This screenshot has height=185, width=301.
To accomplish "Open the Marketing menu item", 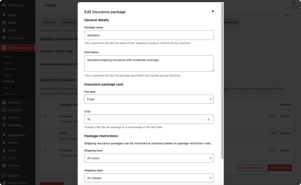I will (15, 125).
